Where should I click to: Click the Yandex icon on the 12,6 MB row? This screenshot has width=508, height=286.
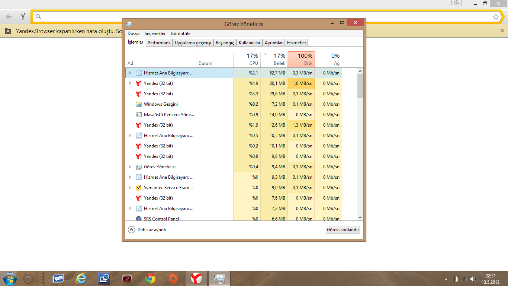point(139,125)
